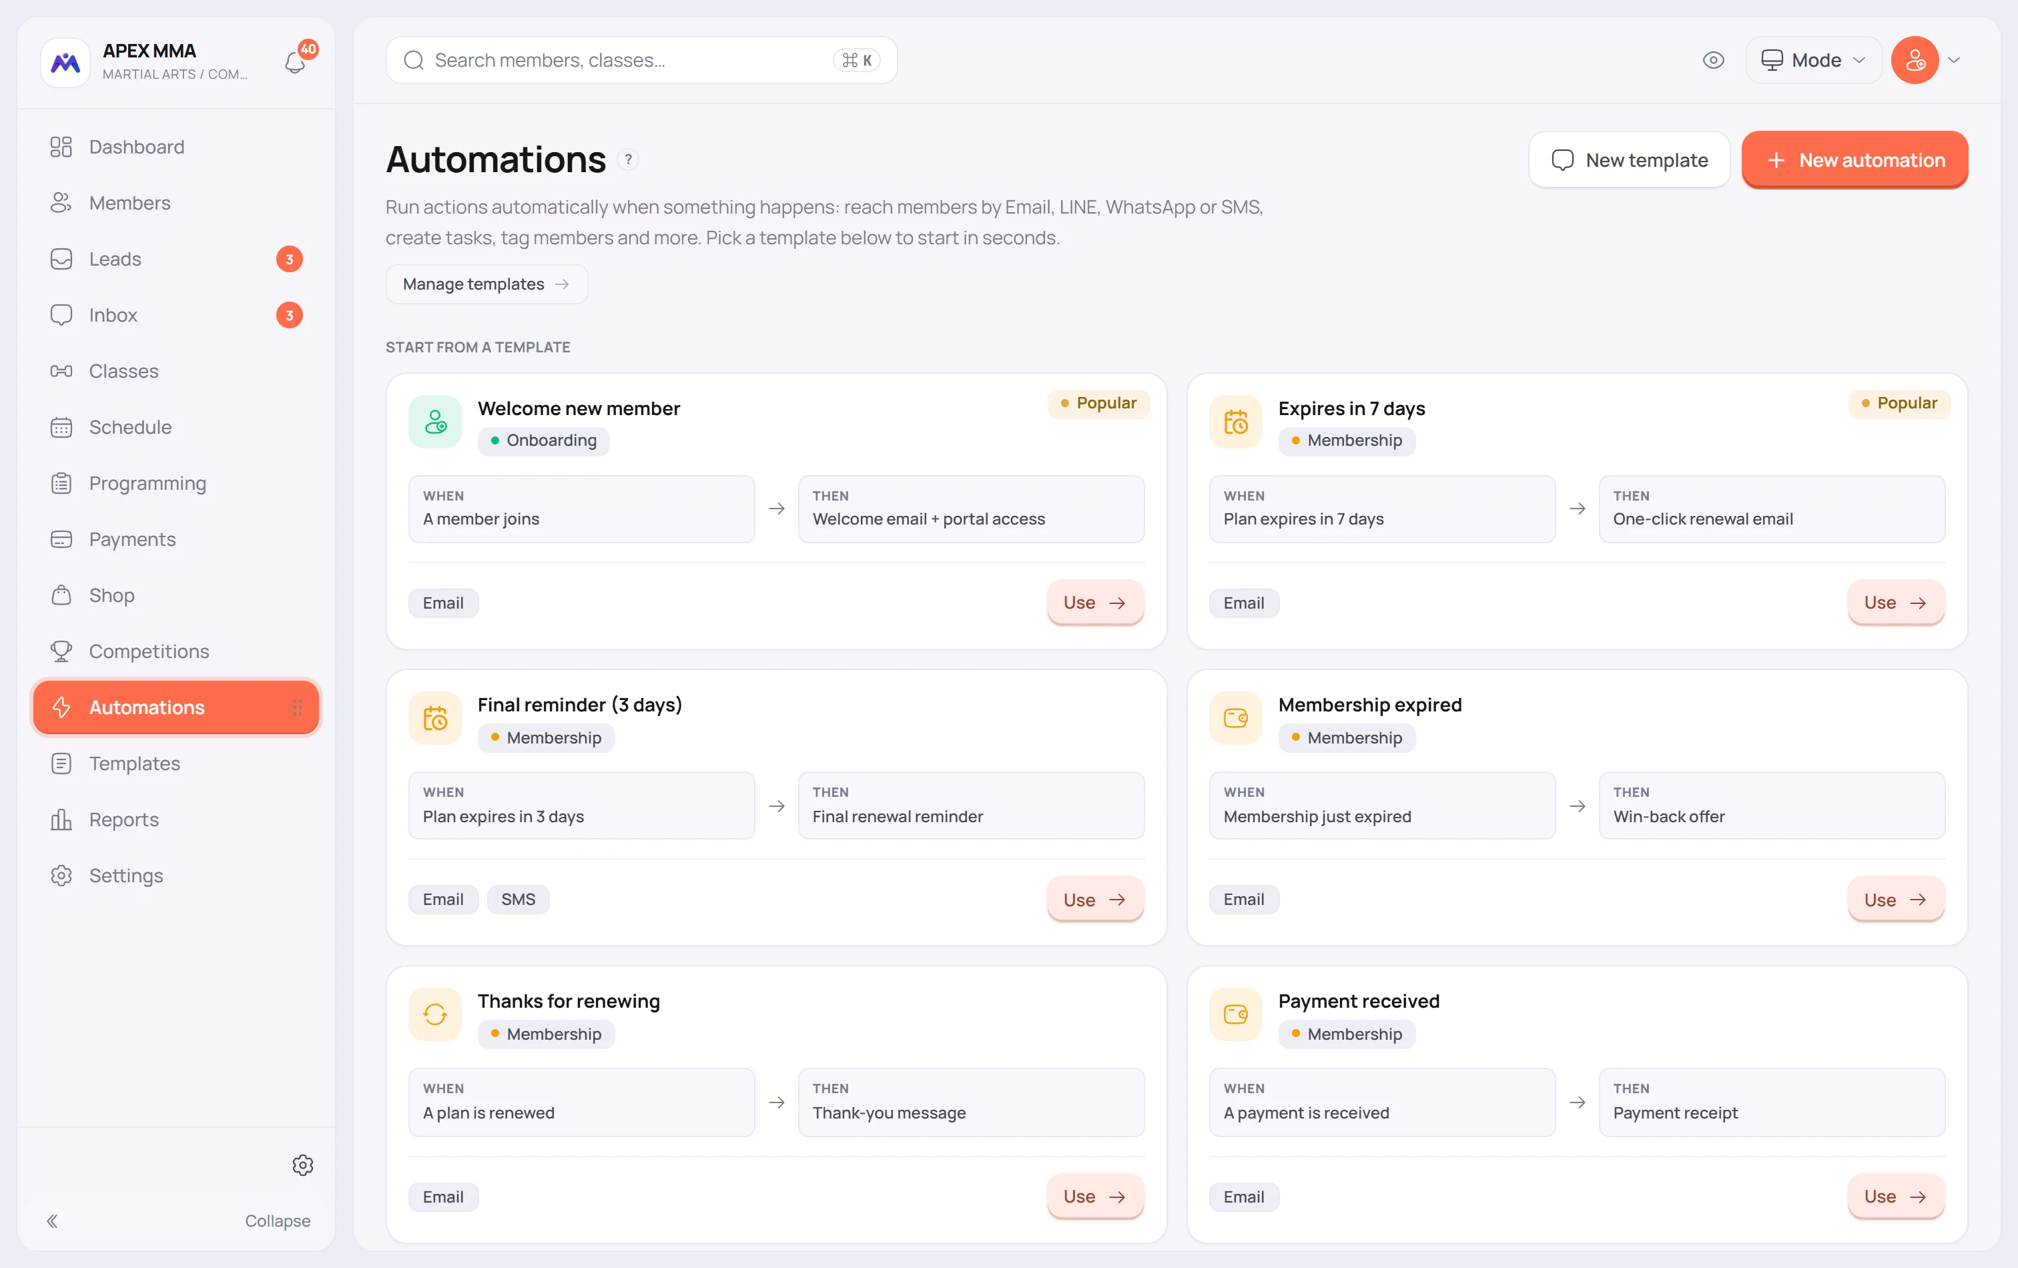Use the Thanks for renewing template
This screenshot has width=2018, height=1268.
(1094, 1196)
